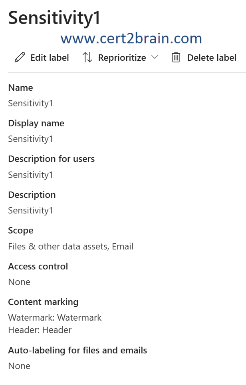The height and width of the screenshot is (385, 246).
Task: Select the Header: Header line
Action: point(40,330)
